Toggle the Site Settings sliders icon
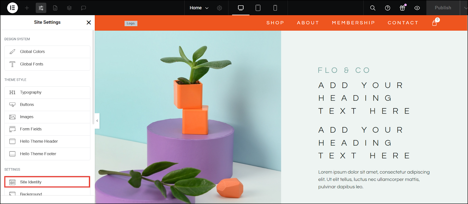 point(41,8)
